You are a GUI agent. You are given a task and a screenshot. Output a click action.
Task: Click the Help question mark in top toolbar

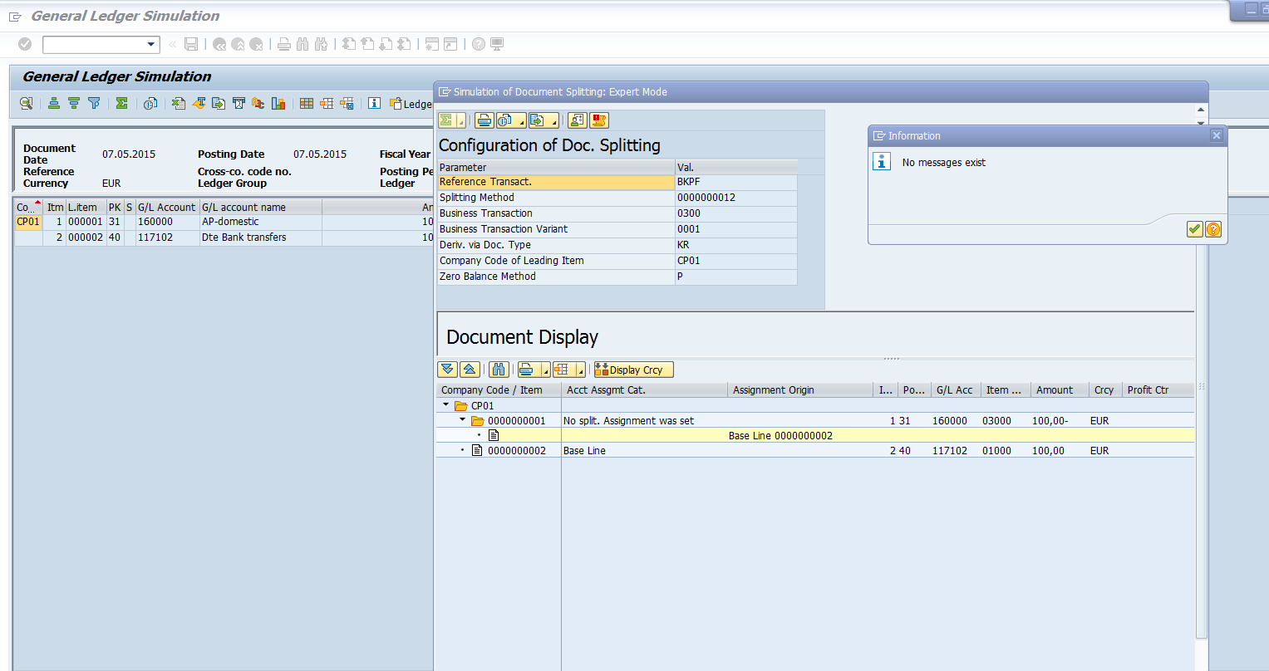(479, 44)
